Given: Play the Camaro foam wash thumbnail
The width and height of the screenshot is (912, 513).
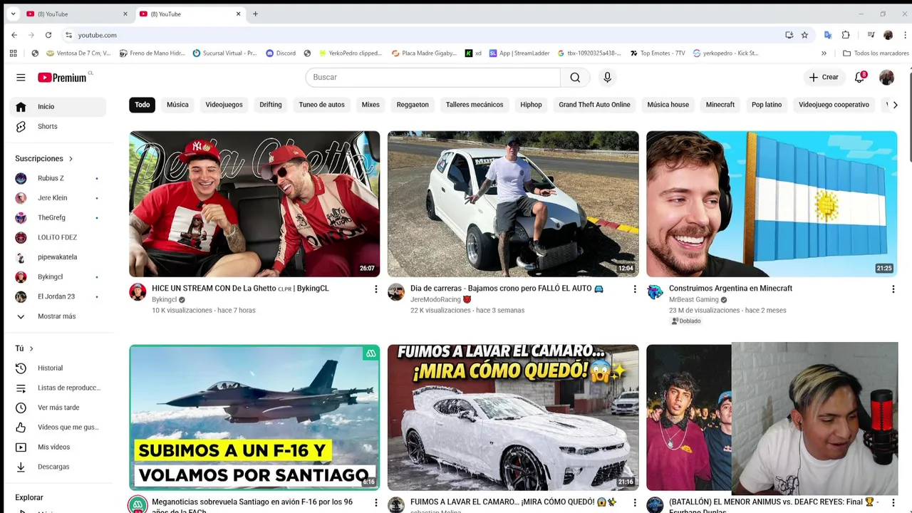Looking at the screenshot, I should 513,418.
